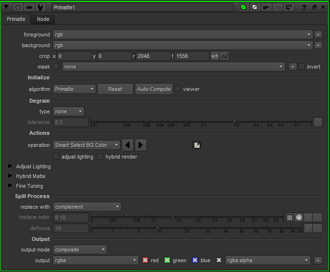Open help with the question mark icon
The height and width of the screenshot is (272, 330).
click(304, 7)
